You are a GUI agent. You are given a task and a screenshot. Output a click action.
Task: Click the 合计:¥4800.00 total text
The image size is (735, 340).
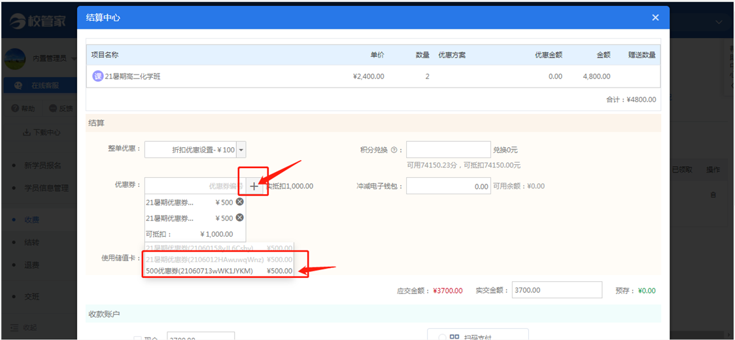[631, 99]
